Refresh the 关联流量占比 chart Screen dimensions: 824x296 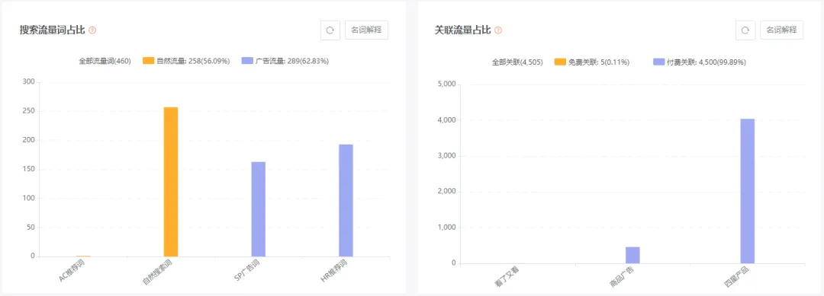tap(745, 30)
